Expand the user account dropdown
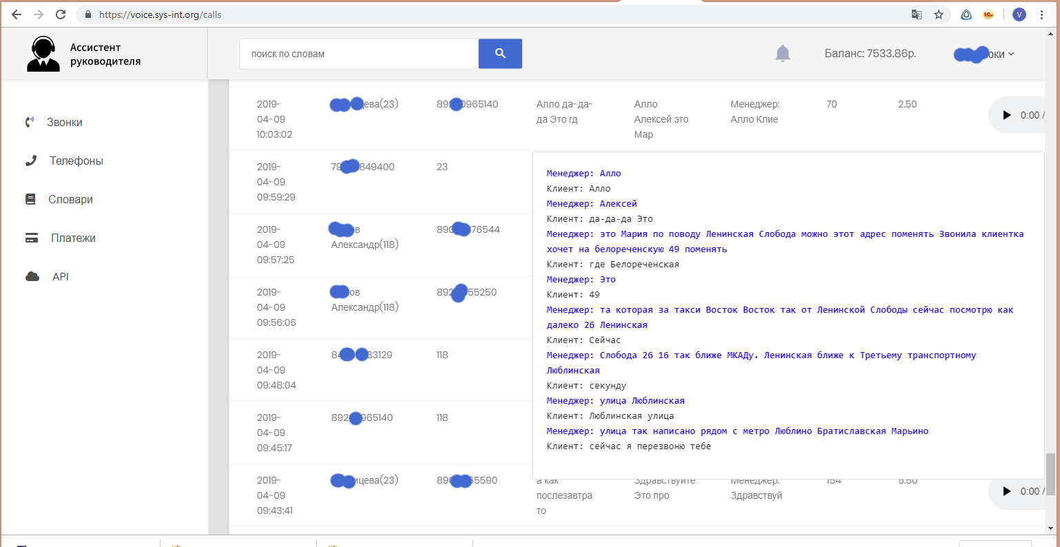The image size is (1060, 547). (985, 54)
